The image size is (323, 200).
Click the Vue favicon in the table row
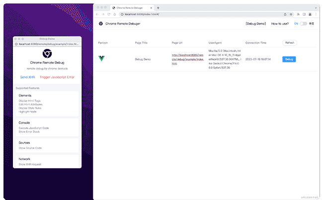[x=101, y=58]
